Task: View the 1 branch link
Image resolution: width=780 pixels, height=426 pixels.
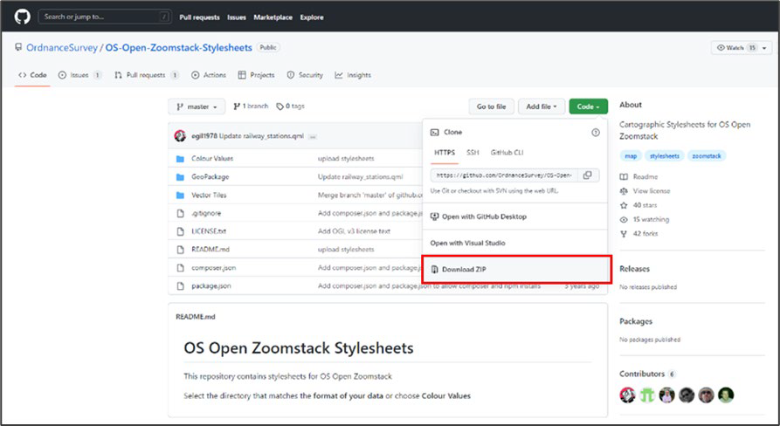Action: (x=251, y=106)
